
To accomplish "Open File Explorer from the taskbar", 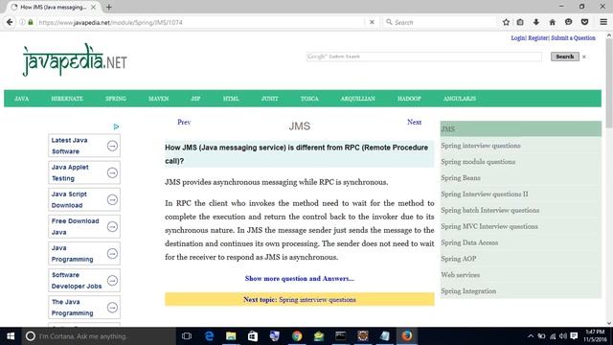I will click(x=231, y=336).
